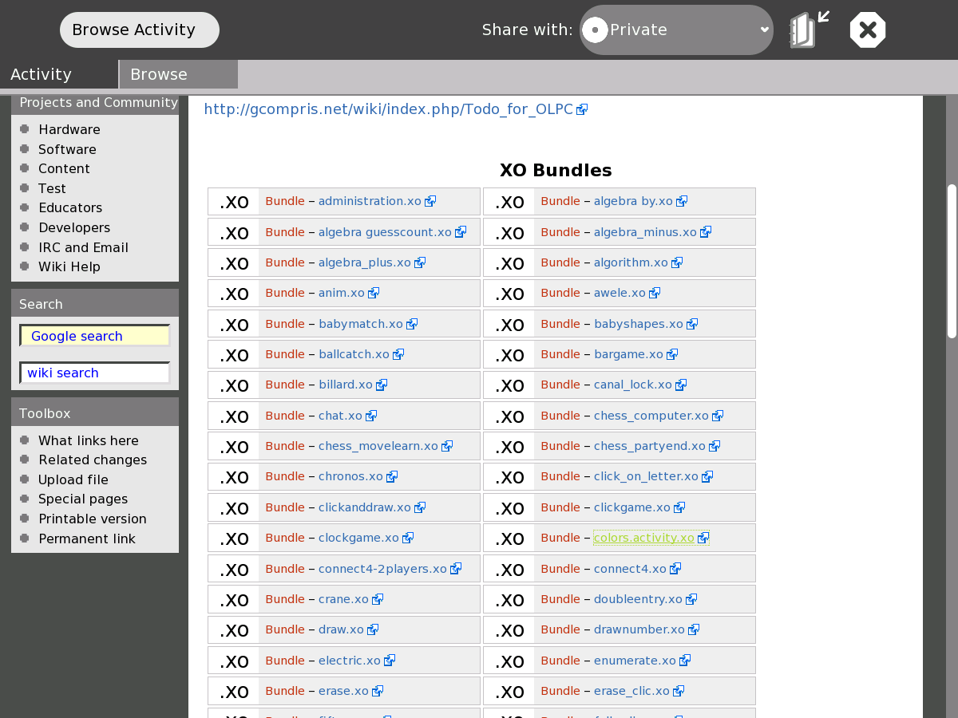Switch to the Browse tab

tap(178, 74)
